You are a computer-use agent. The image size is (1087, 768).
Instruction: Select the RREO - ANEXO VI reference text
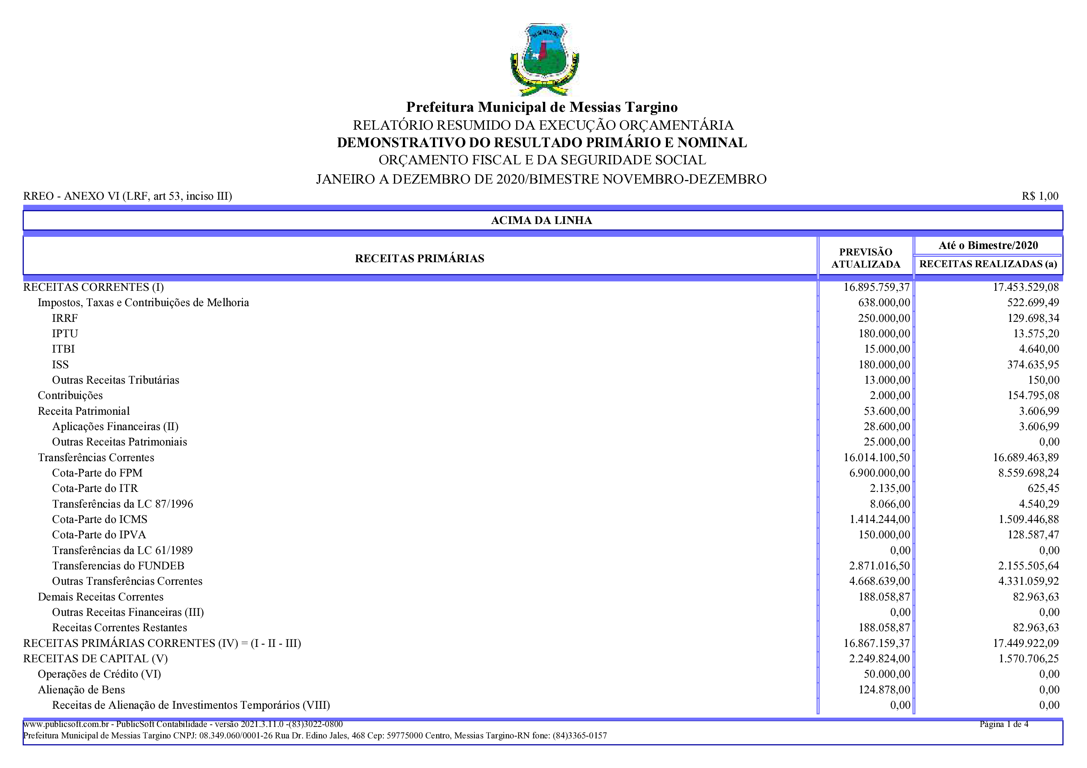pyautogui.click(x=127, y=196)
